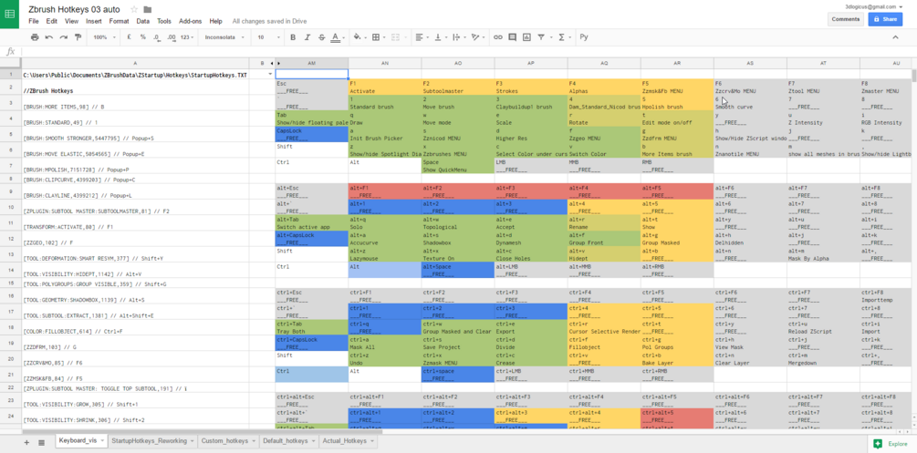Click the Print icon in the toolbar
The image size is (917, 453).
click(x=35, y=37)
